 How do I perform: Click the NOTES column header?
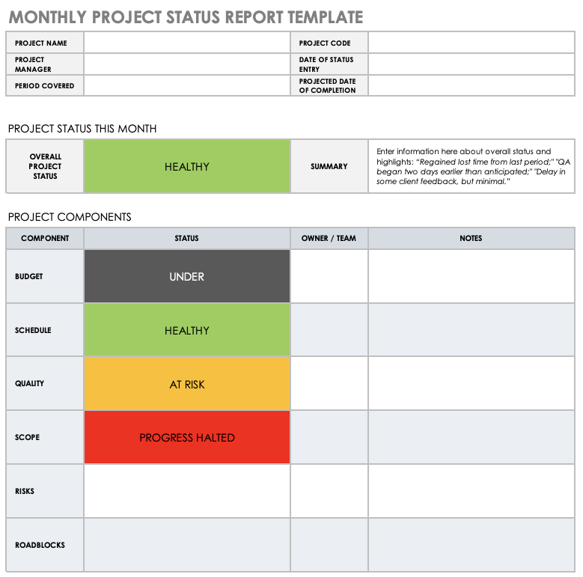[x=471, y=238]
